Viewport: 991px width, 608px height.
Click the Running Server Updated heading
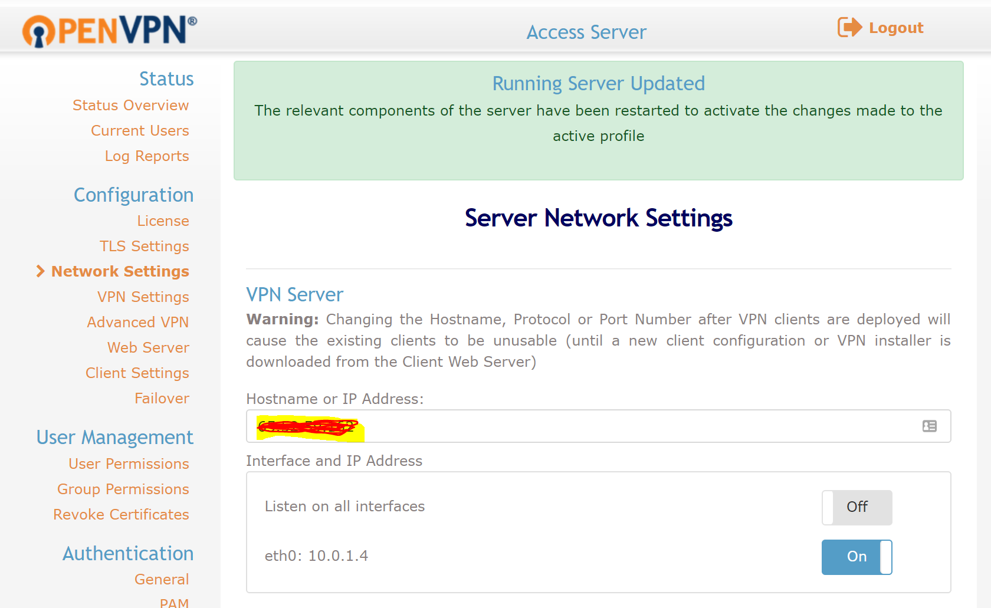599,84
